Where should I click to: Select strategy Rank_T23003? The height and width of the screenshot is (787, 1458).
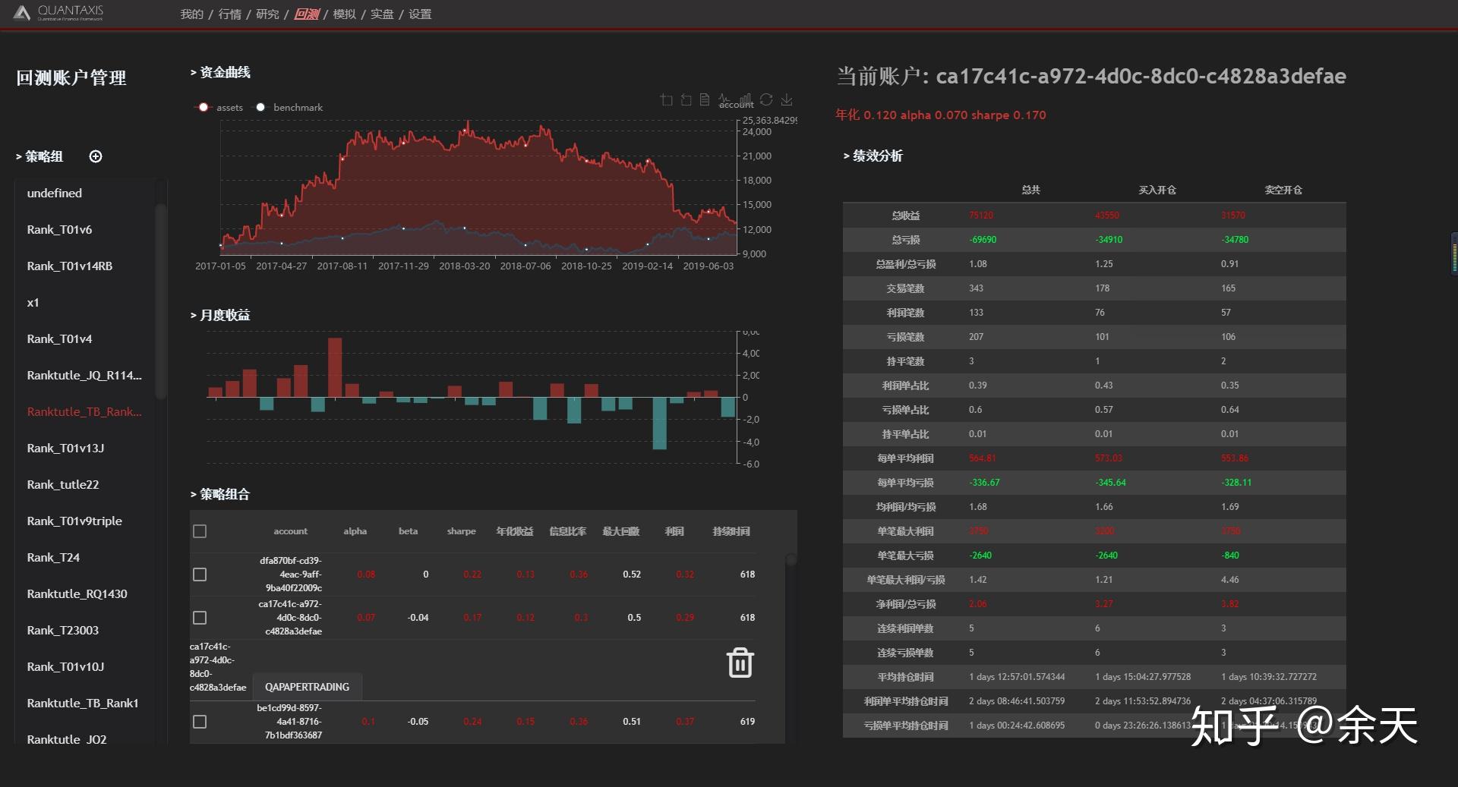(63, 631)
